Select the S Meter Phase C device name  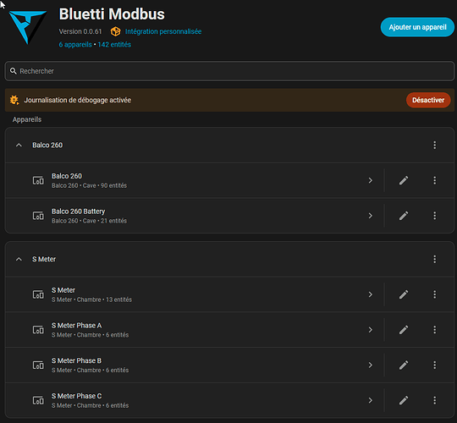click(77, 396)
